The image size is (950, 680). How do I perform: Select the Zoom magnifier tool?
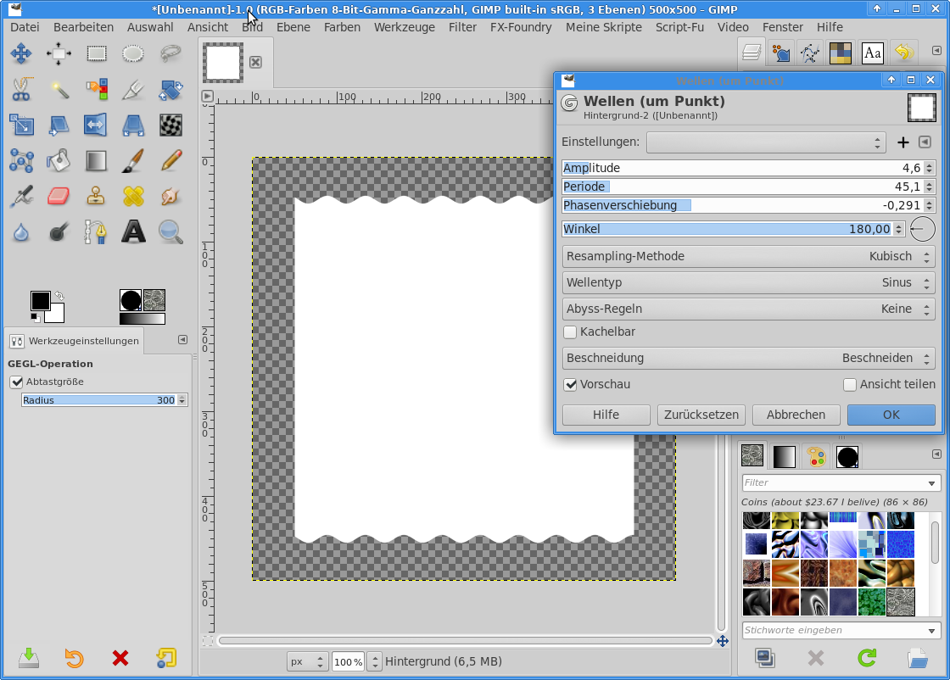pos(170,231)
